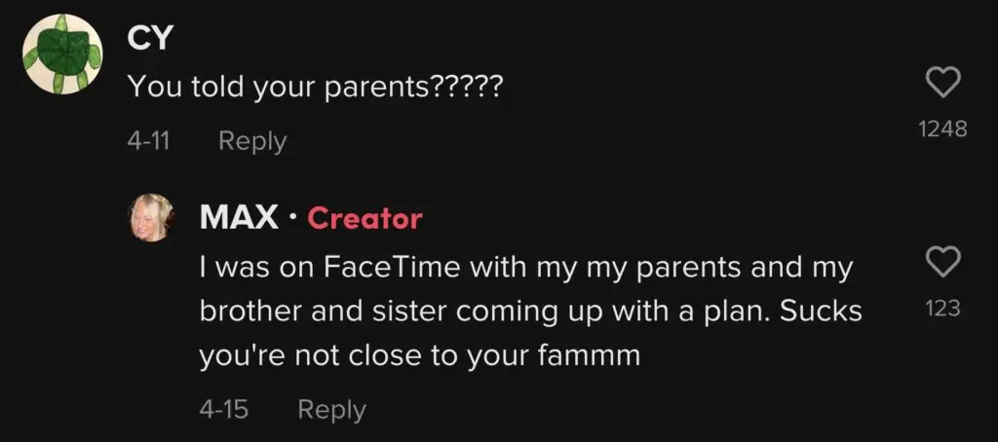
Task: Click the 123 likes count
Action: click(942, 309)
